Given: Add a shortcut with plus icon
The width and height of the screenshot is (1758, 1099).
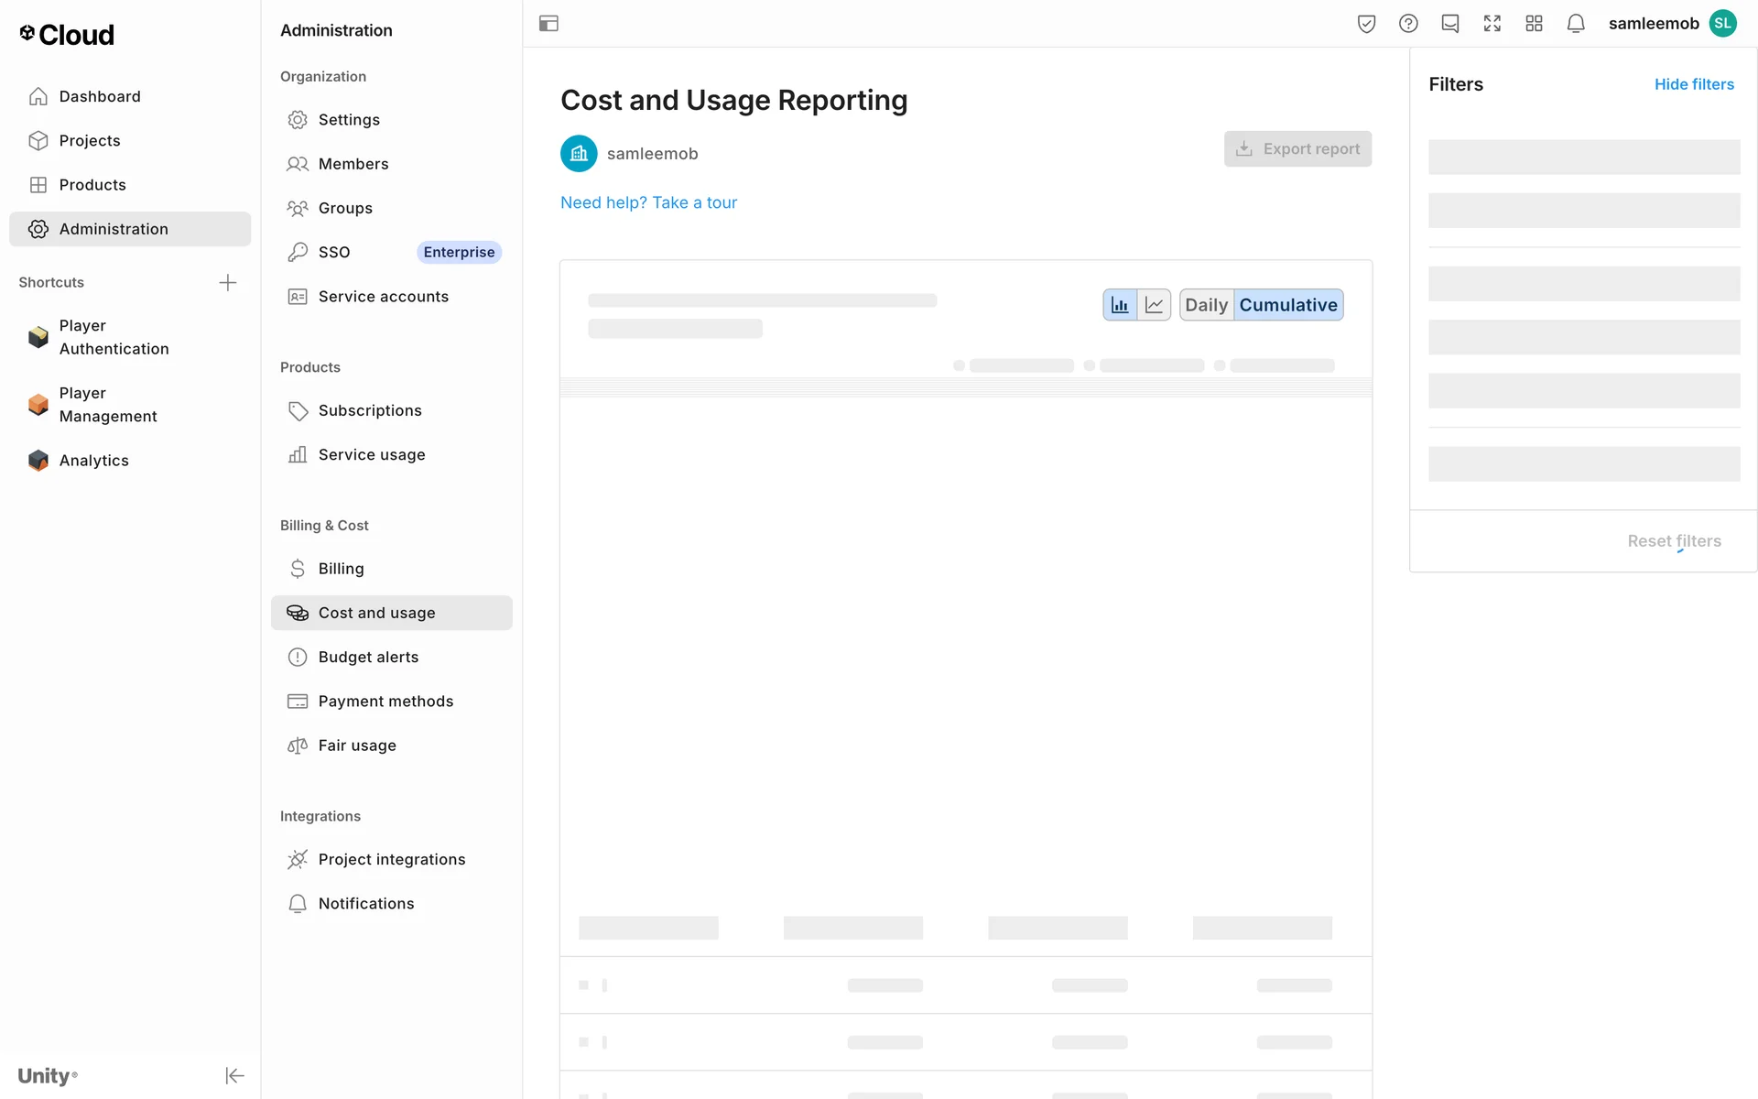Looking at the screenshot, I should [228, 282].
